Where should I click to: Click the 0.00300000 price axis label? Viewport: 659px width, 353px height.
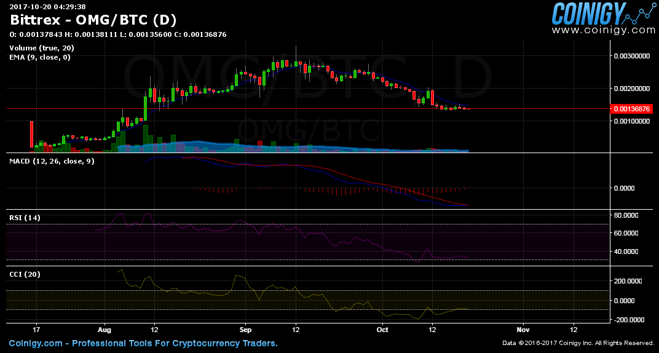point(632,56)
